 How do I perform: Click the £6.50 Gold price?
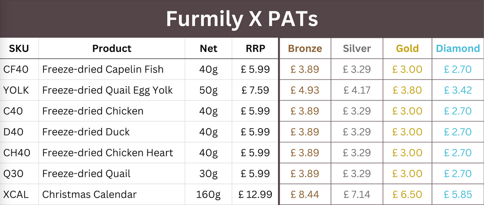coord(407,194)
